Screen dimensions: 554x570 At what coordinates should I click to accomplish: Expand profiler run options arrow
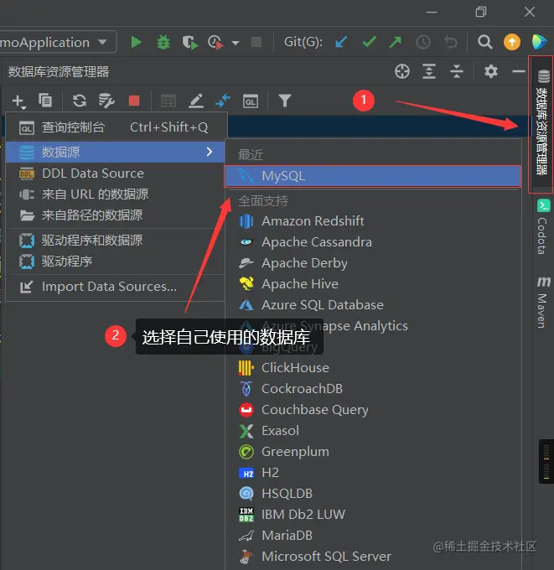click(x=236, y=43)
